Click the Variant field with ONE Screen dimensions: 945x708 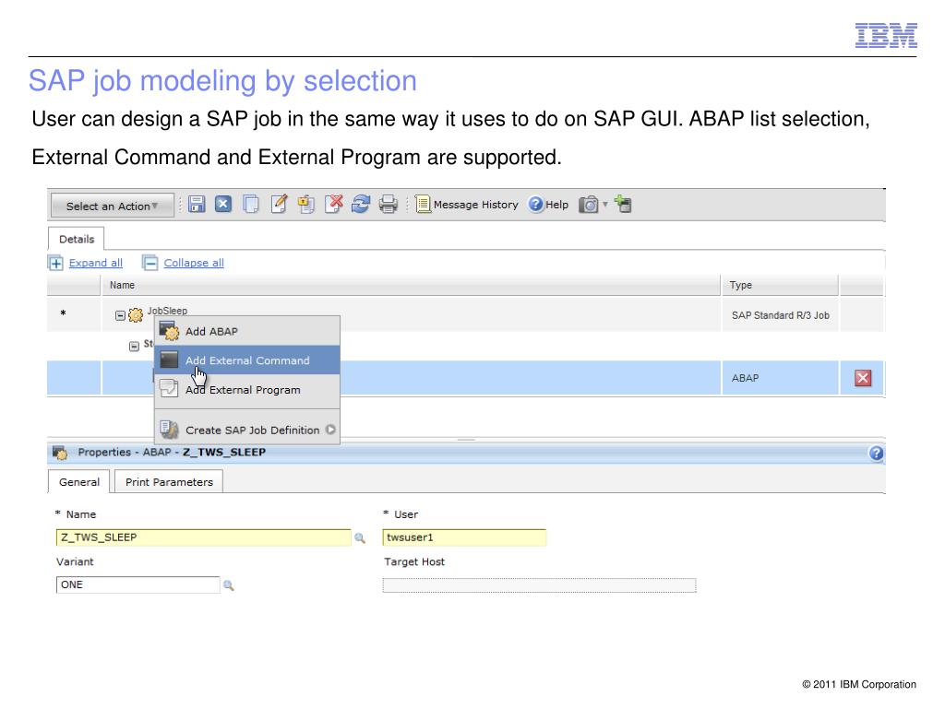pos(138,584)
